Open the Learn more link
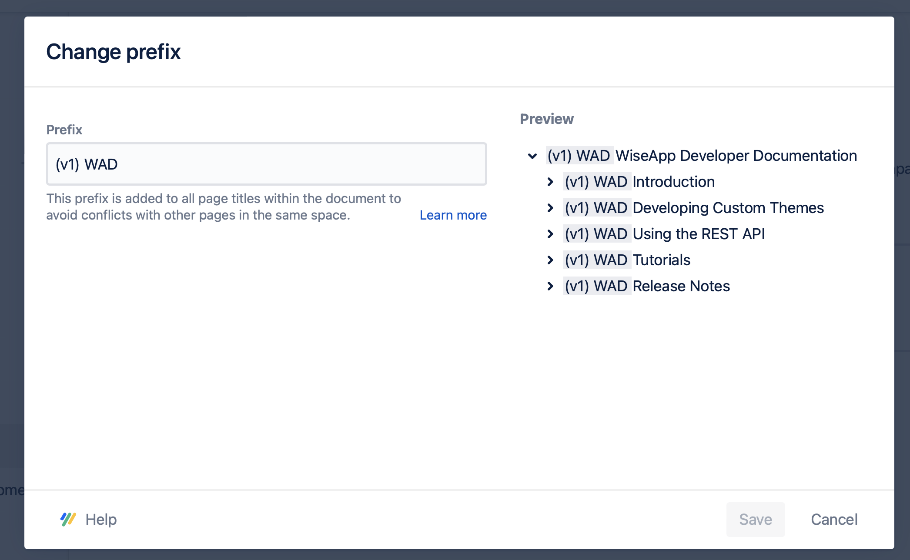 tap(453, 215)
